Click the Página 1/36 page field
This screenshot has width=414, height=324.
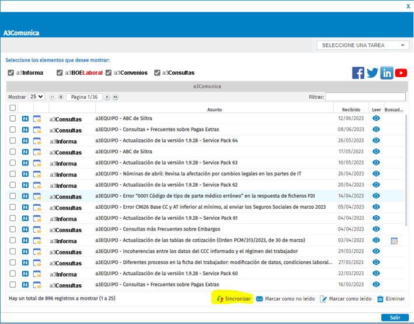click(x=84, y=97)
